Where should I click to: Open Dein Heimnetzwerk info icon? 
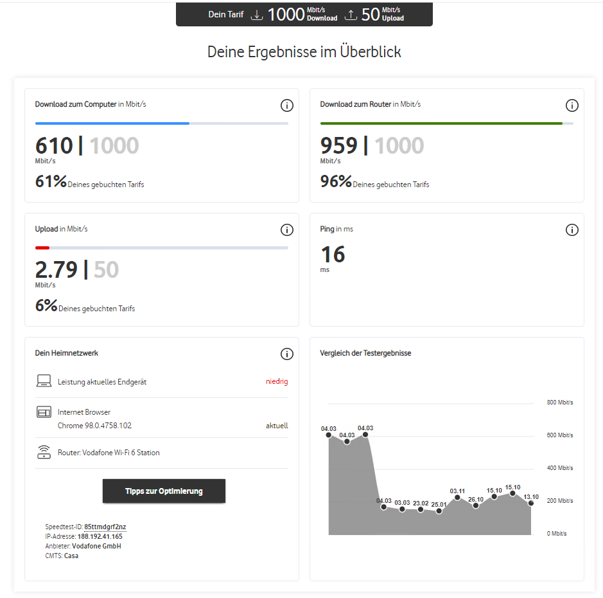tap(287, 354)
